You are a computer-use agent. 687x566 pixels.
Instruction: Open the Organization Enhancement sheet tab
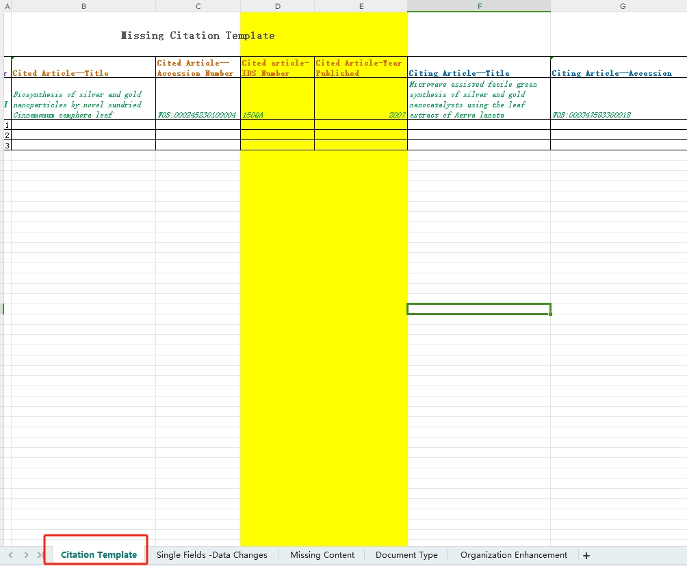pos(513,555)
